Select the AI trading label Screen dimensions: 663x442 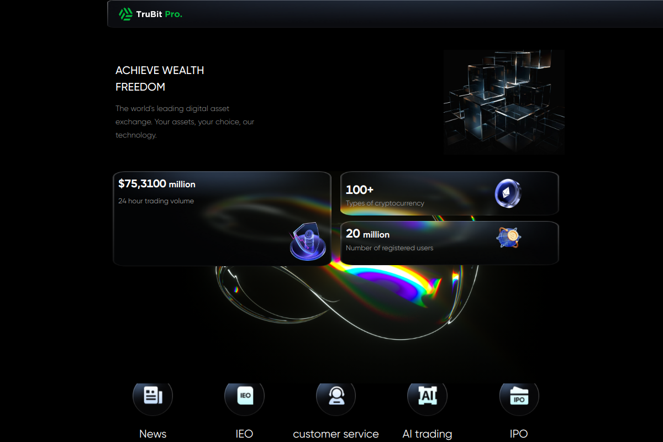(427, 434)
